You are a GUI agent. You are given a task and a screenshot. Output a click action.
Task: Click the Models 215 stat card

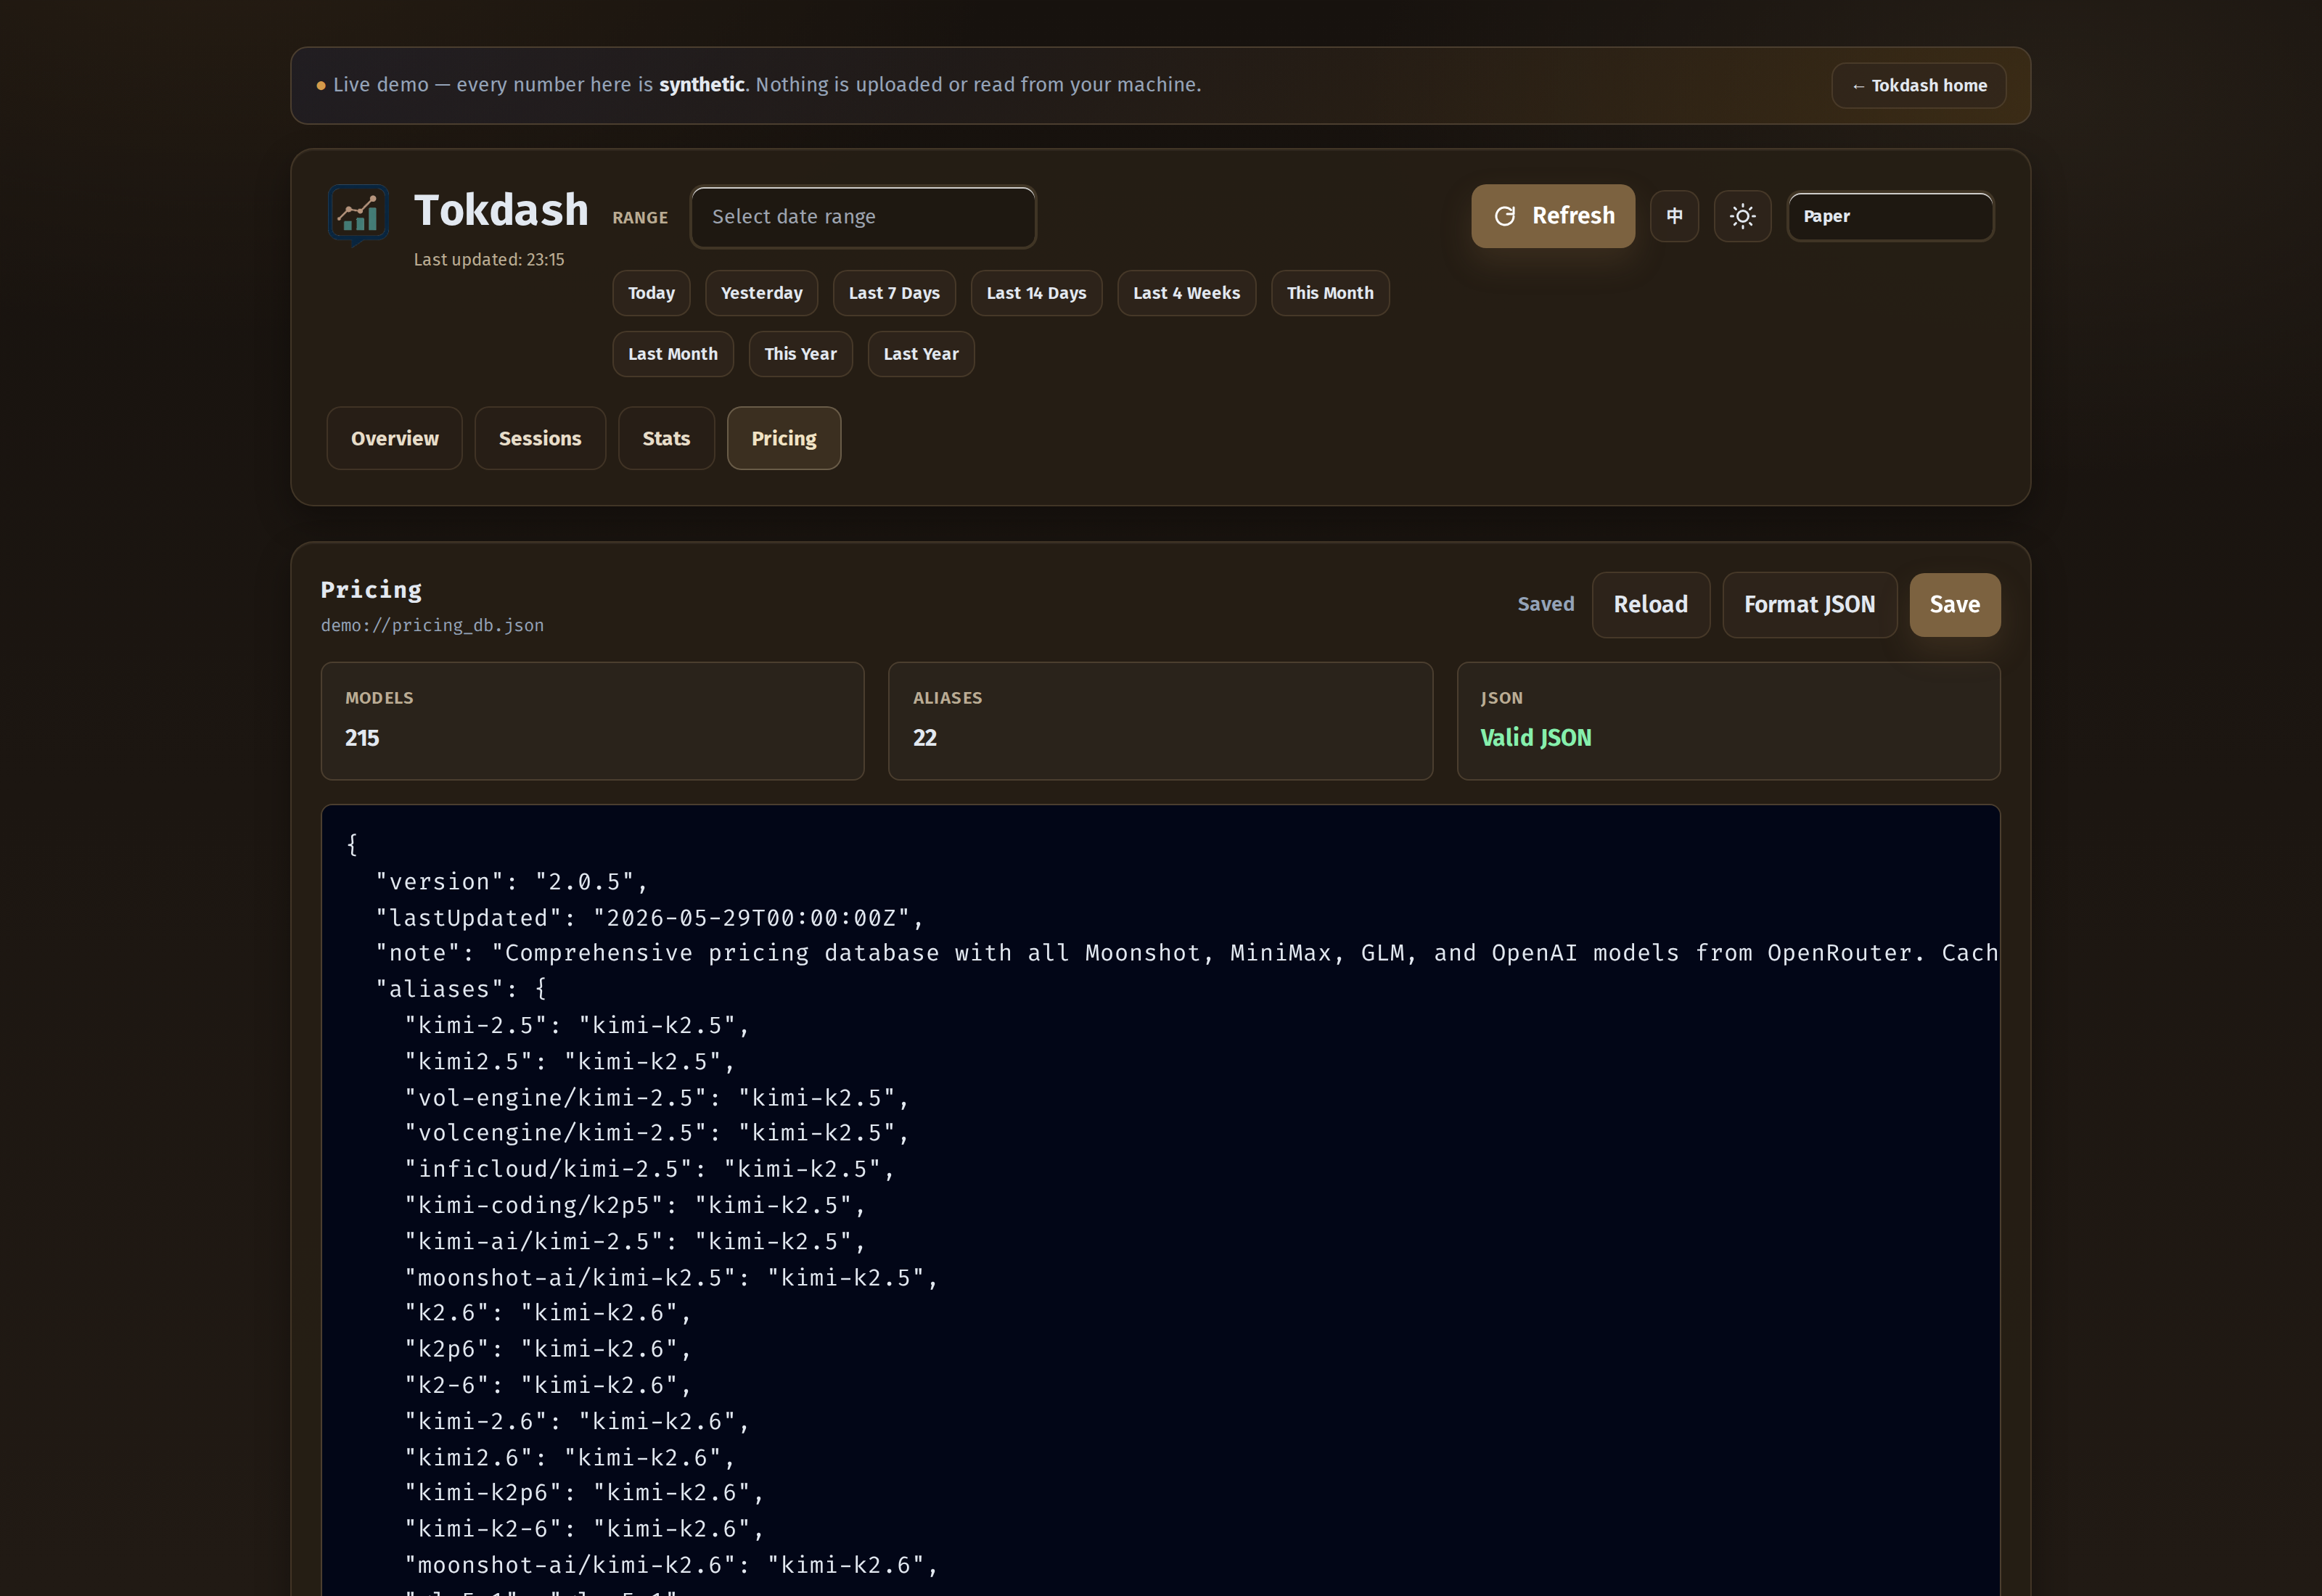(592, 721)
